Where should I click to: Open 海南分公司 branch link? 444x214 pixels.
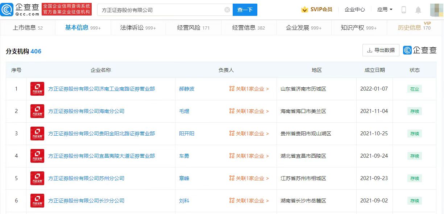(86, 111)
